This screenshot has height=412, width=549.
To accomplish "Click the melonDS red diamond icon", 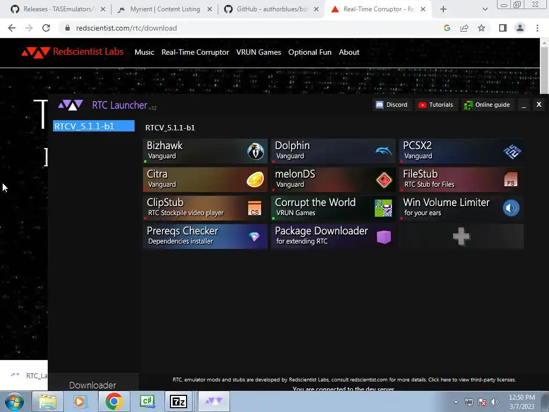I will click(x=384, y=180).
